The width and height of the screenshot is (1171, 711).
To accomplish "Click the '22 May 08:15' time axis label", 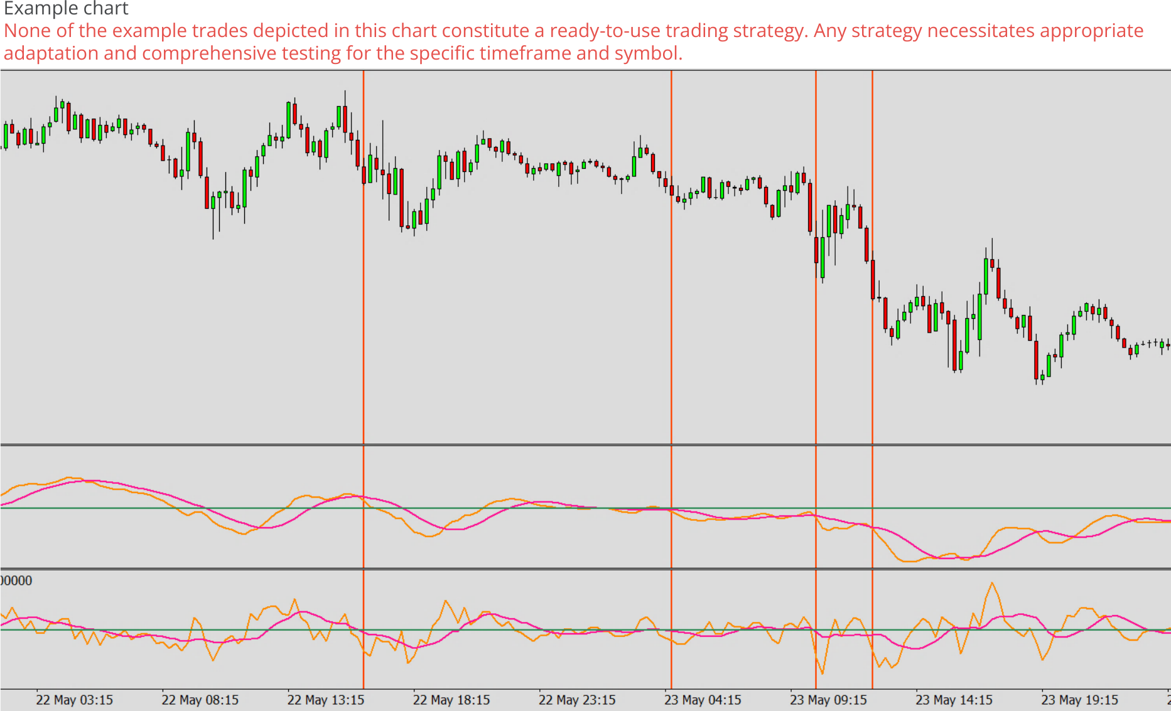I will [200, 700].
